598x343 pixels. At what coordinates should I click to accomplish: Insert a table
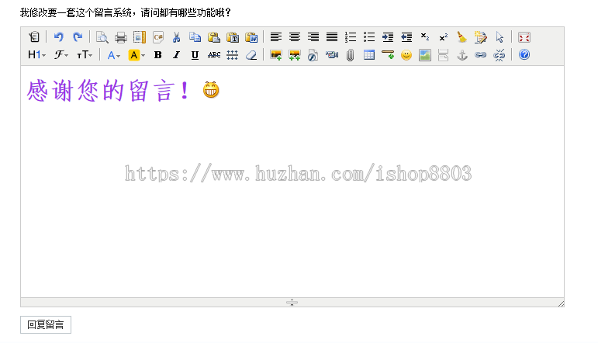pos(368,55)
